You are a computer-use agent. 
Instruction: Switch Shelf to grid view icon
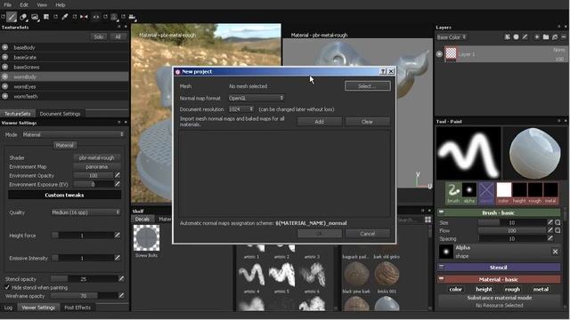point(427,220)
